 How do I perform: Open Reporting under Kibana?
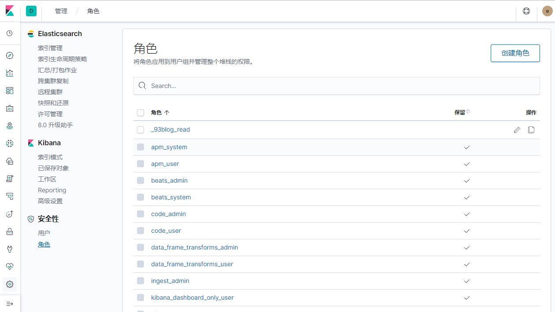pyautogui.click(x=52, y=190)
